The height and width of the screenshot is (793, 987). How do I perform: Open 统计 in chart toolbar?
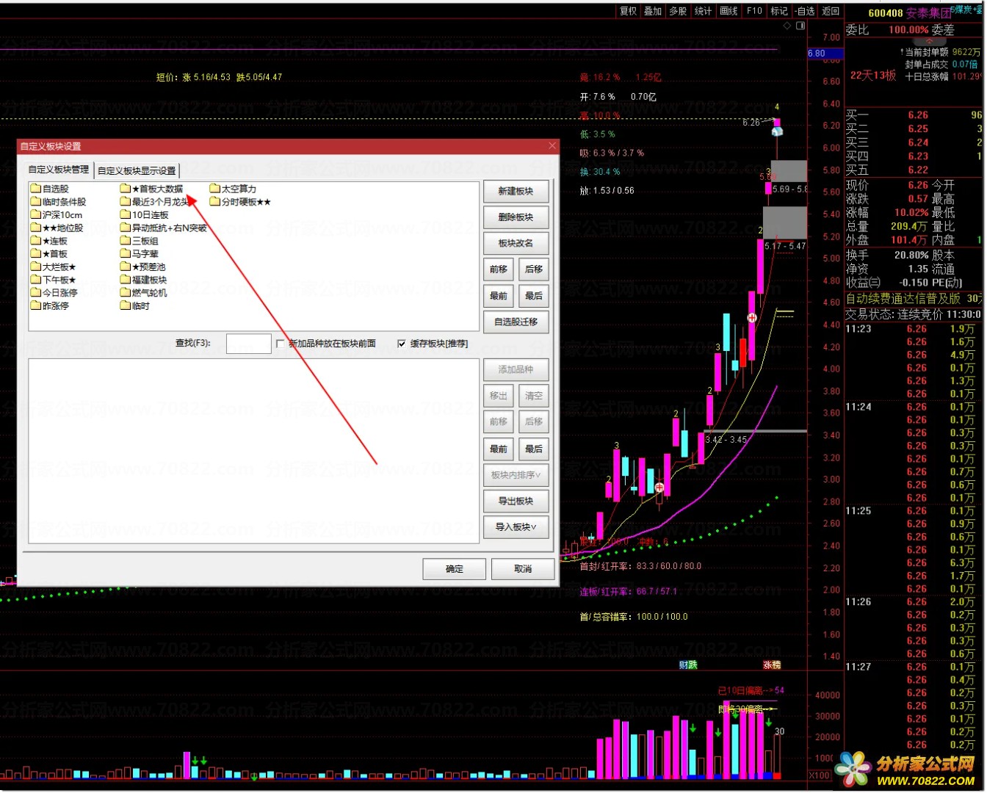click(703, 11)
